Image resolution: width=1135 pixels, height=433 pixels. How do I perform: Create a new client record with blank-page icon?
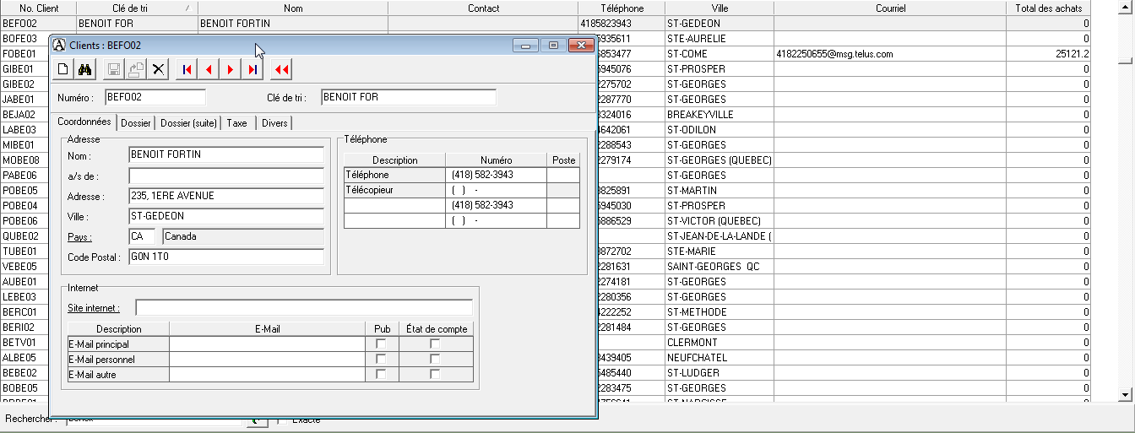[62, 69]
